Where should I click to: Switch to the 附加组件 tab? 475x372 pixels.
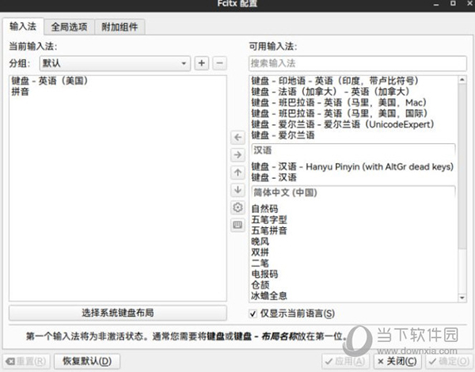(120, 27)
